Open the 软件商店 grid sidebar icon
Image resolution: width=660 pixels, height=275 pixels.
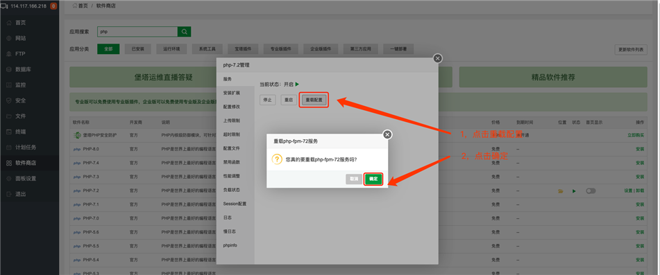point(9,163)
